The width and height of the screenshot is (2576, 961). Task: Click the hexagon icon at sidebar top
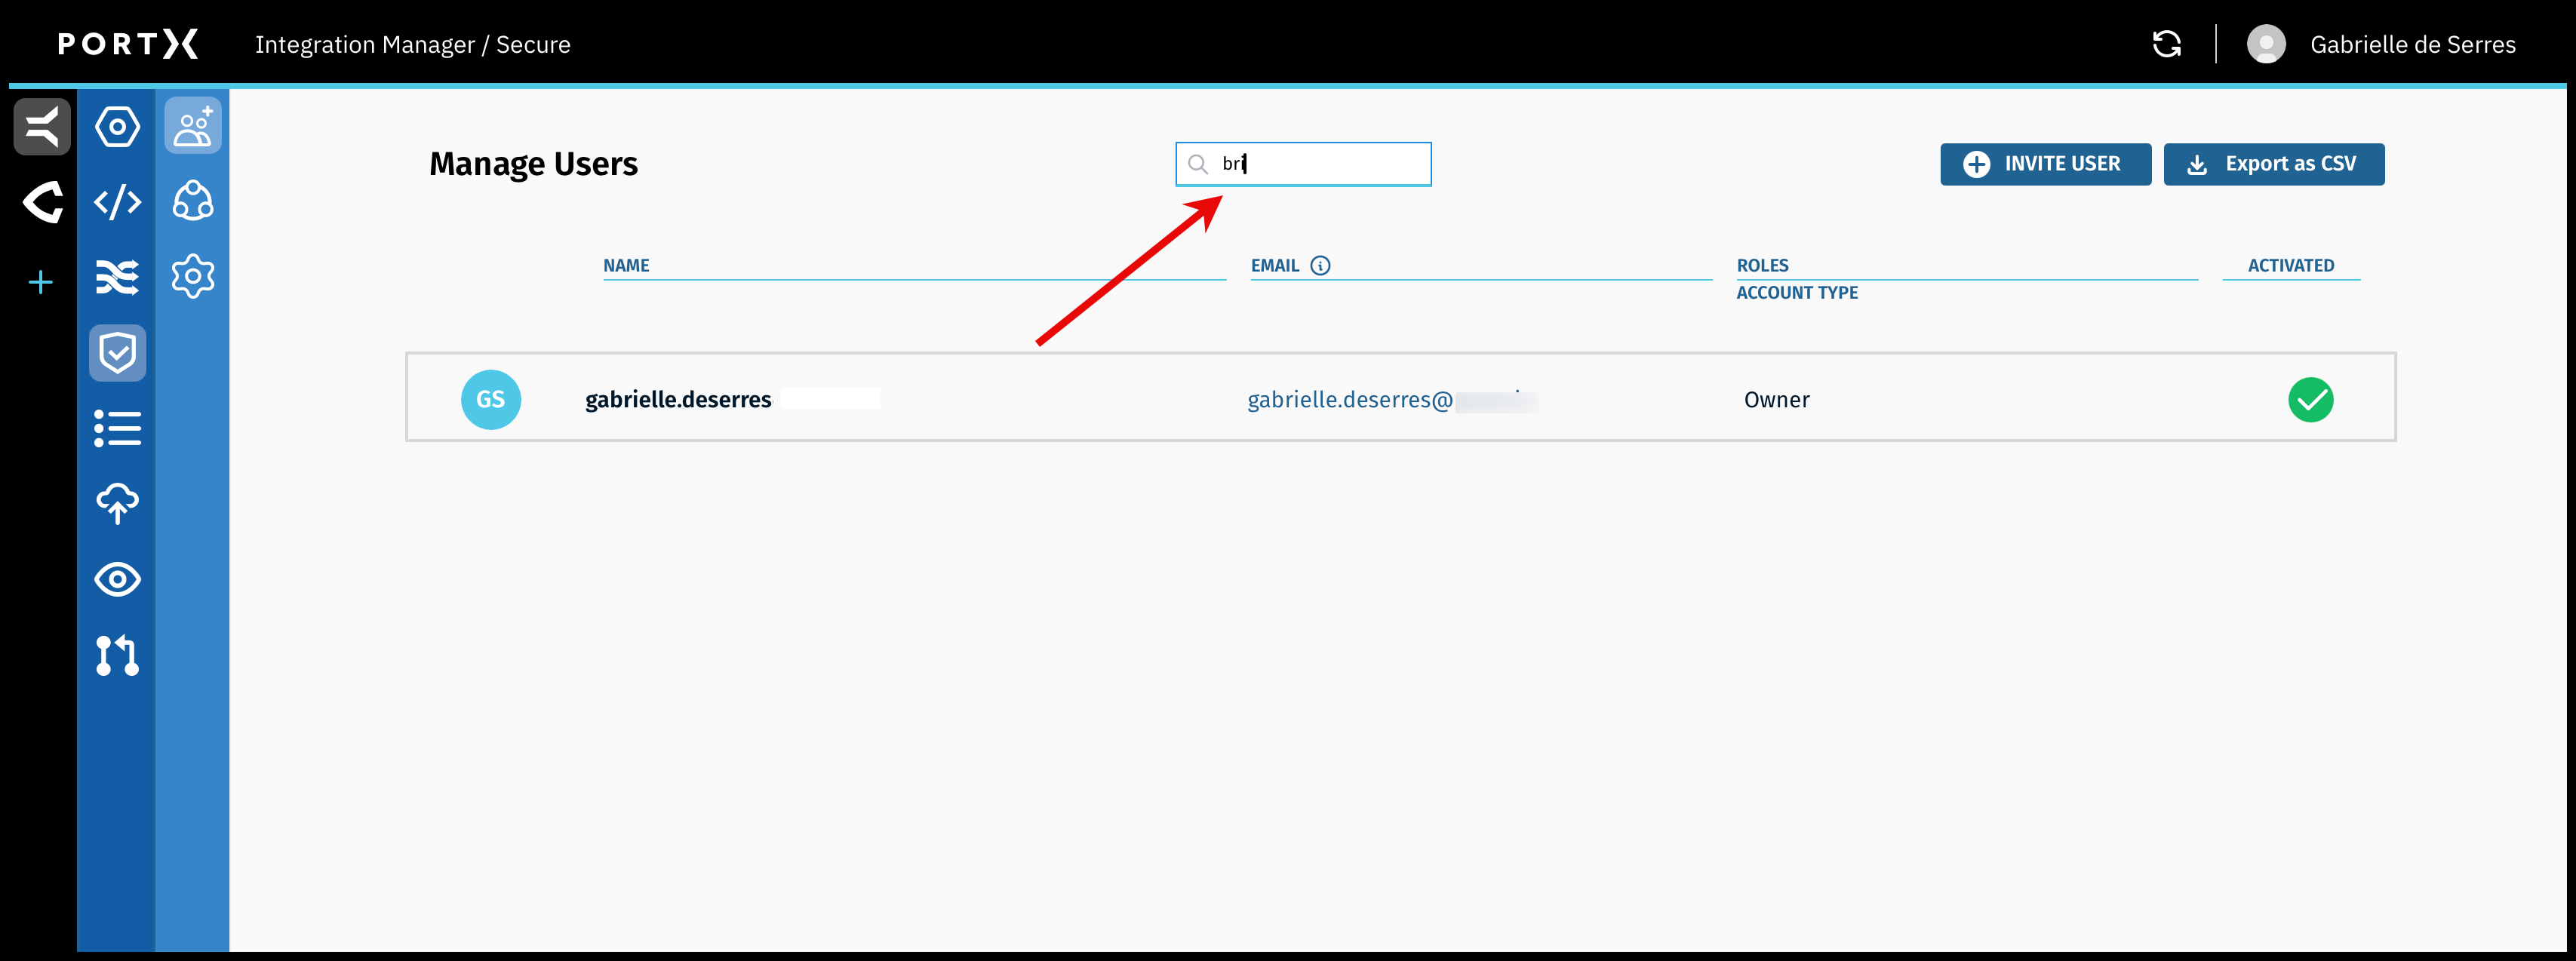coord(117,126)
